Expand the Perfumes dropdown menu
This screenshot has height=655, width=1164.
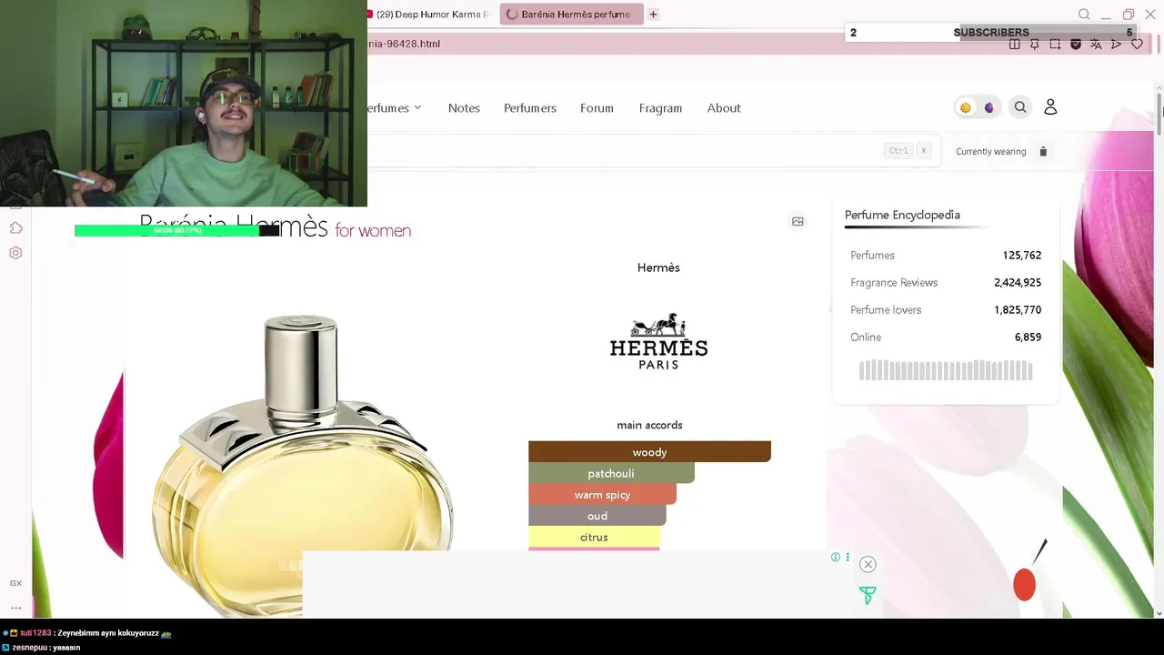point(395,107)
